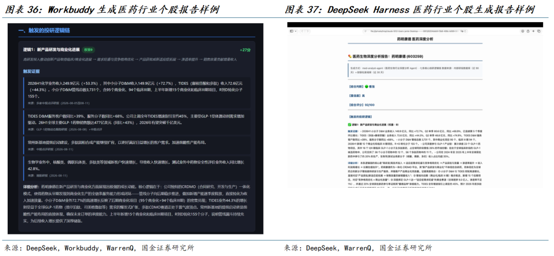Select heading 一、触发的投研逻辑链
This screenshot has width=554, height=256.
(44, 31)
